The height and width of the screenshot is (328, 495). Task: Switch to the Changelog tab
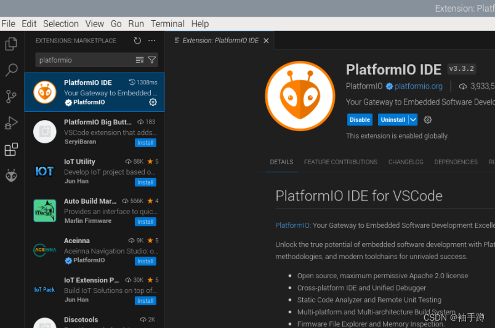point(406,162)
